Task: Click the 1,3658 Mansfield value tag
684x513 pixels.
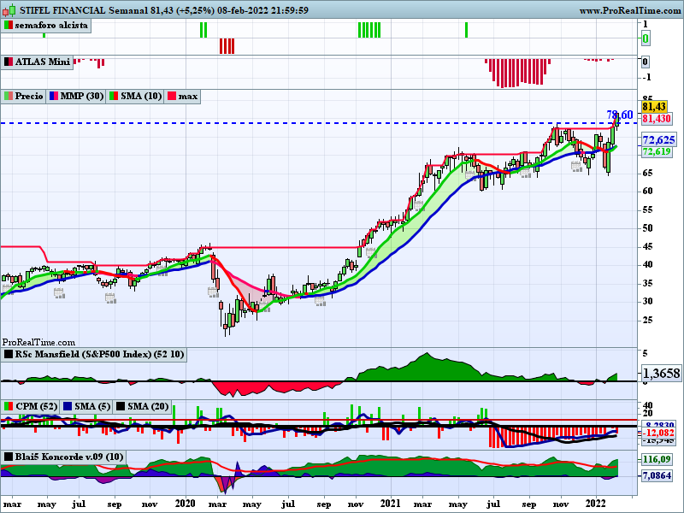Action: pyautogui.click(x=661, y=374)
